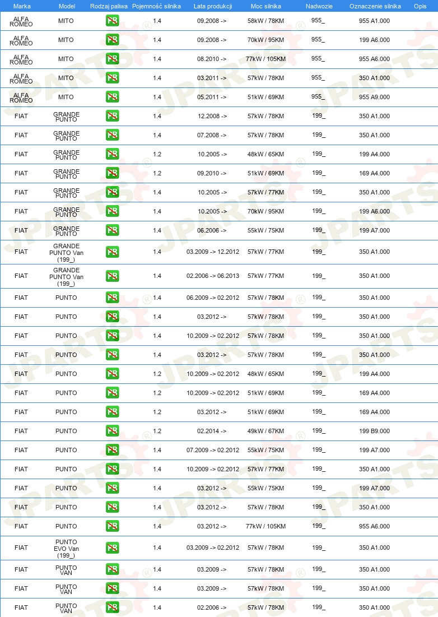Viewport: 438px width, 617px height.
Task: Click fuel icon in Mito 03.2011 row
Action: (x=113, y=78)
